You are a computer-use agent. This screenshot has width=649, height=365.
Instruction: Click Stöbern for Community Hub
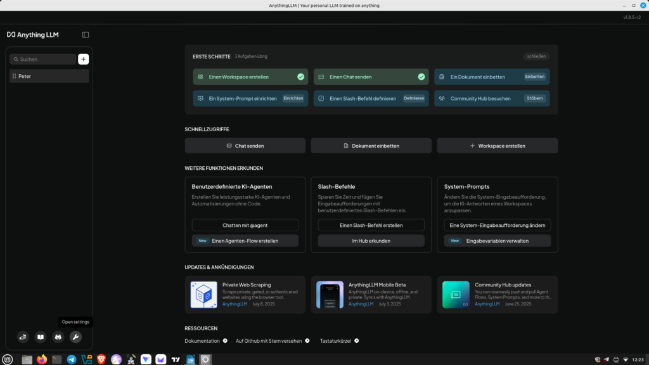(x=535, y=98)
